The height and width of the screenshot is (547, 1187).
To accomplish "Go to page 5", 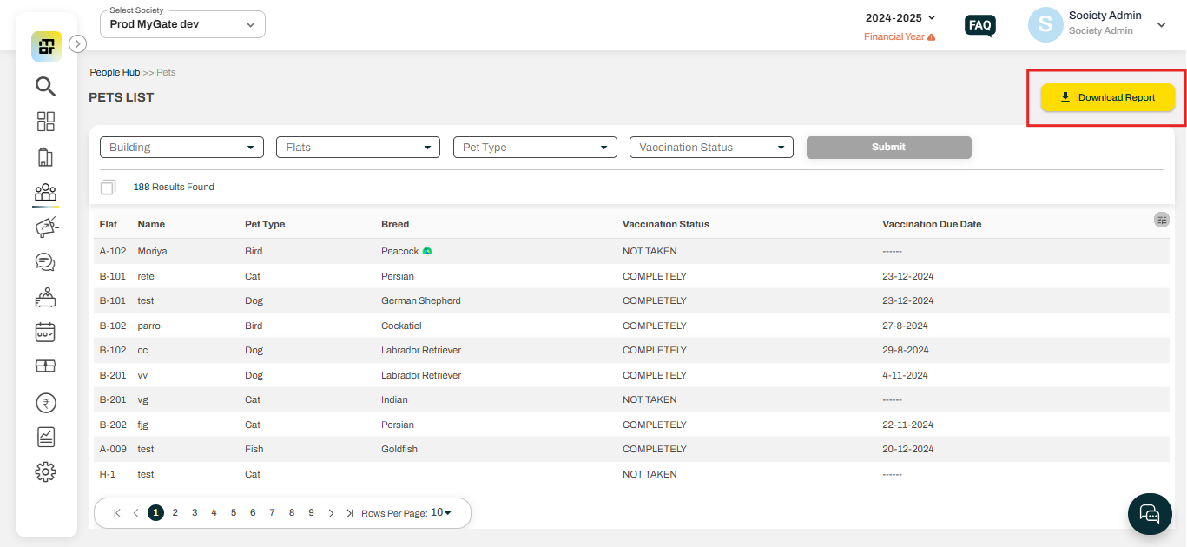I will (234, 513).
